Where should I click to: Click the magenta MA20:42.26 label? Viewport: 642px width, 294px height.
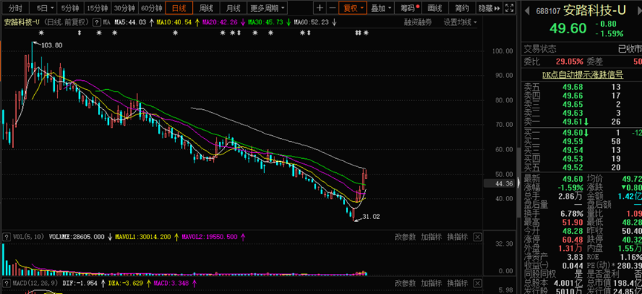pos(220,22)
